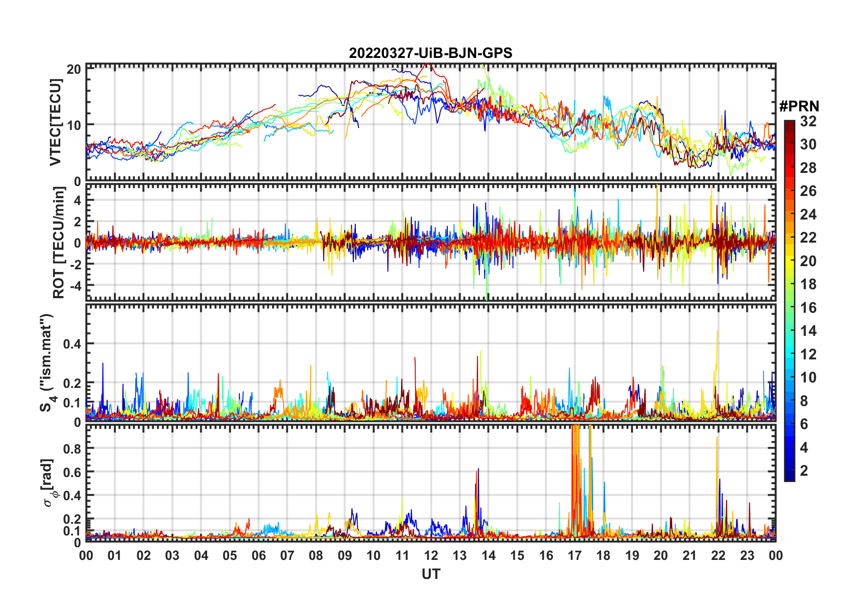Select colorbar tick label 30
The image size is (862, 602).
pos(808,144)
